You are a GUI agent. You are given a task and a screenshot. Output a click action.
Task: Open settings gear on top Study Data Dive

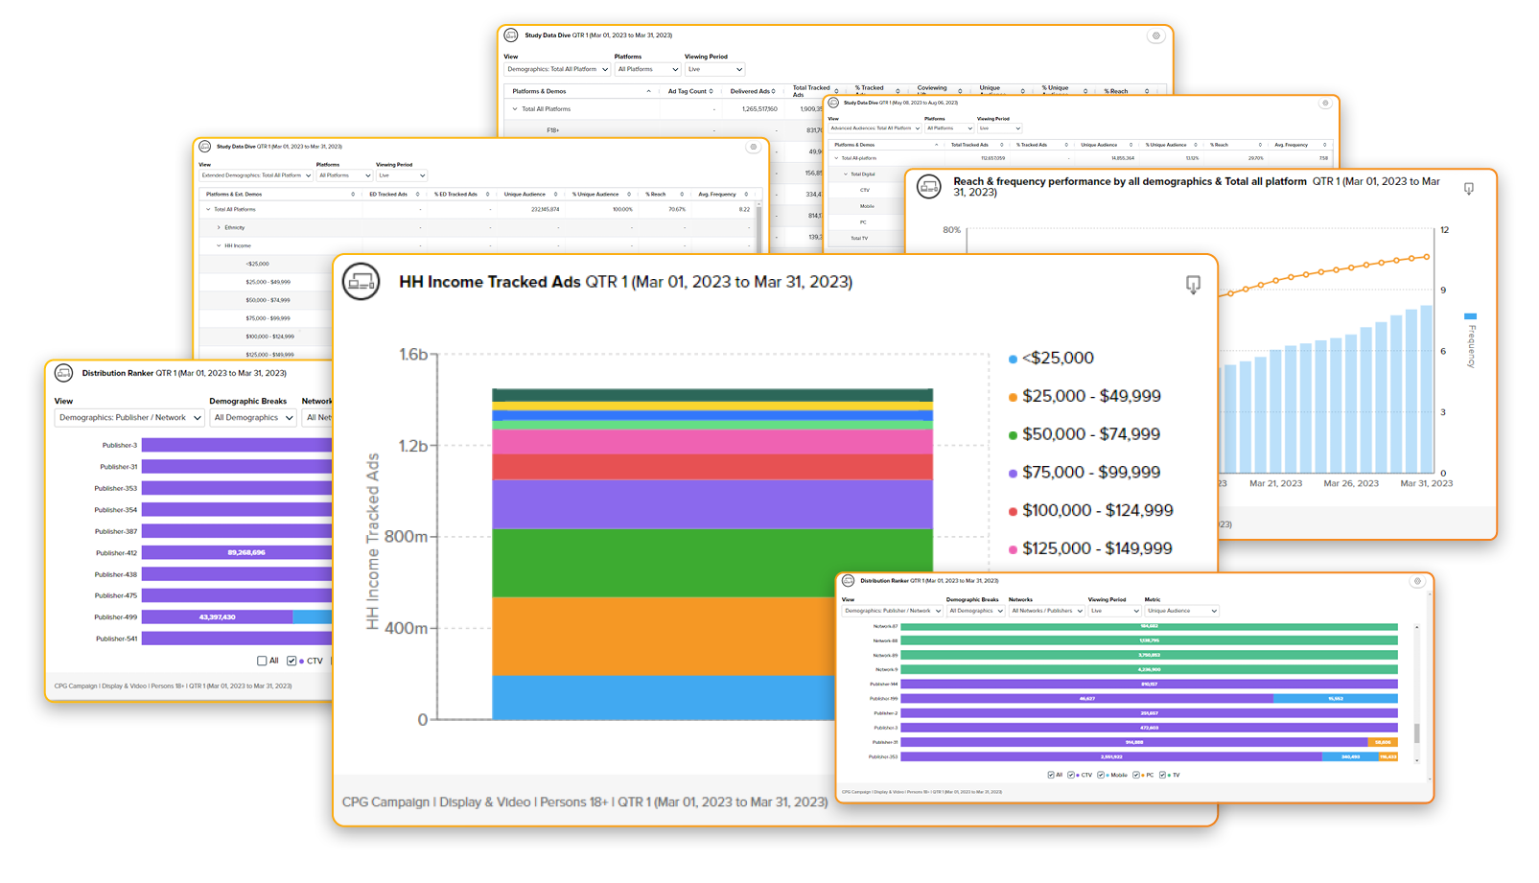(1155, 36)
